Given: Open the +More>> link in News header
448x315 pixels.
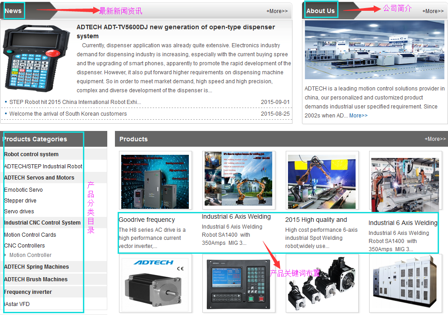Looking at the screenshot, I should click(277, 11).
